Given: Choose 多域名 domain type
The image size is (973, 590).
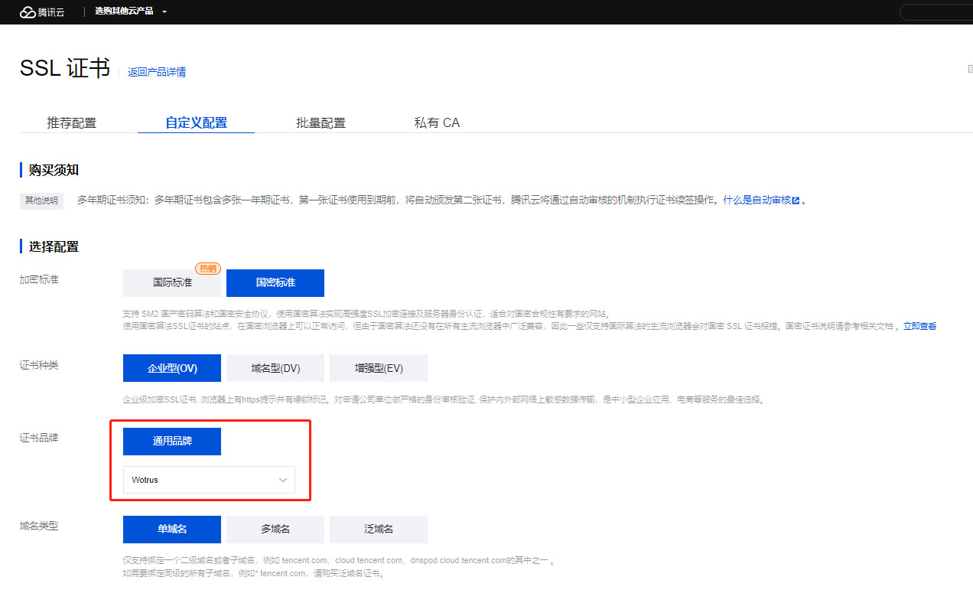Looking at the screenshot, I should [275, 530].
